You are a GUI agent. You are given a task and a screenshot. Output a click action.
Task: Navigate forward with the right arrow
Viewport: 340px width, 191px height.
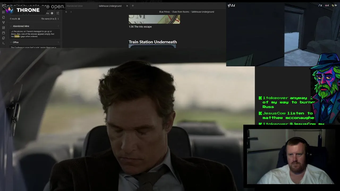click(71, 12)
